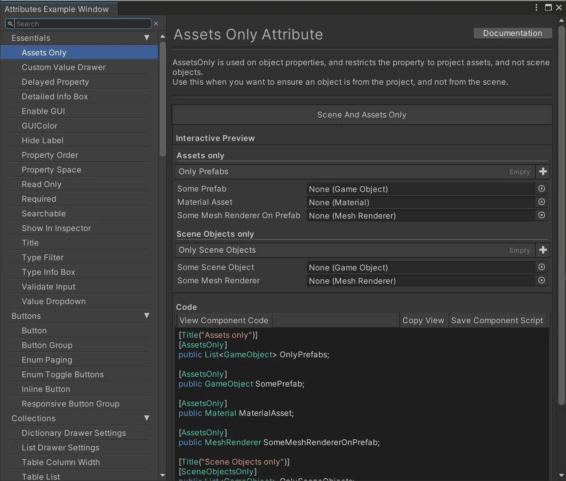The height and width of the screenshot is (481, 566).
Task: Select Delayed Property item
Action: [x=79, y=82]
